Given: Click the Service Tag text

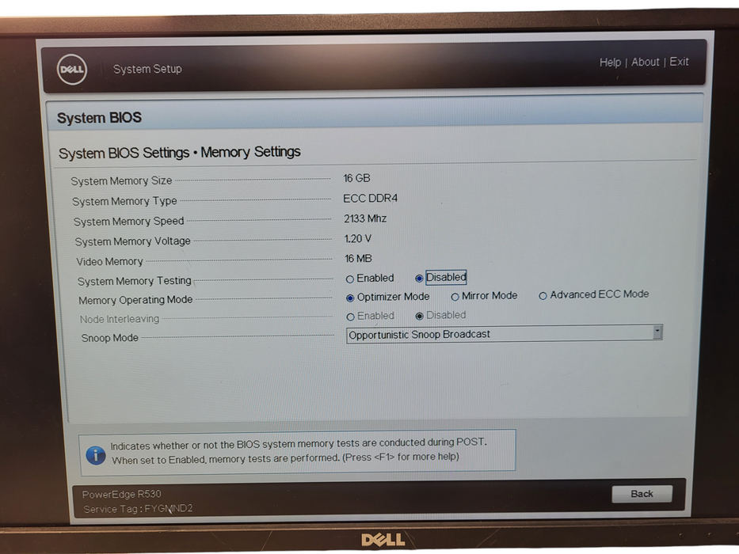Looking at the screenshot, I should click(x=138, y=509).
